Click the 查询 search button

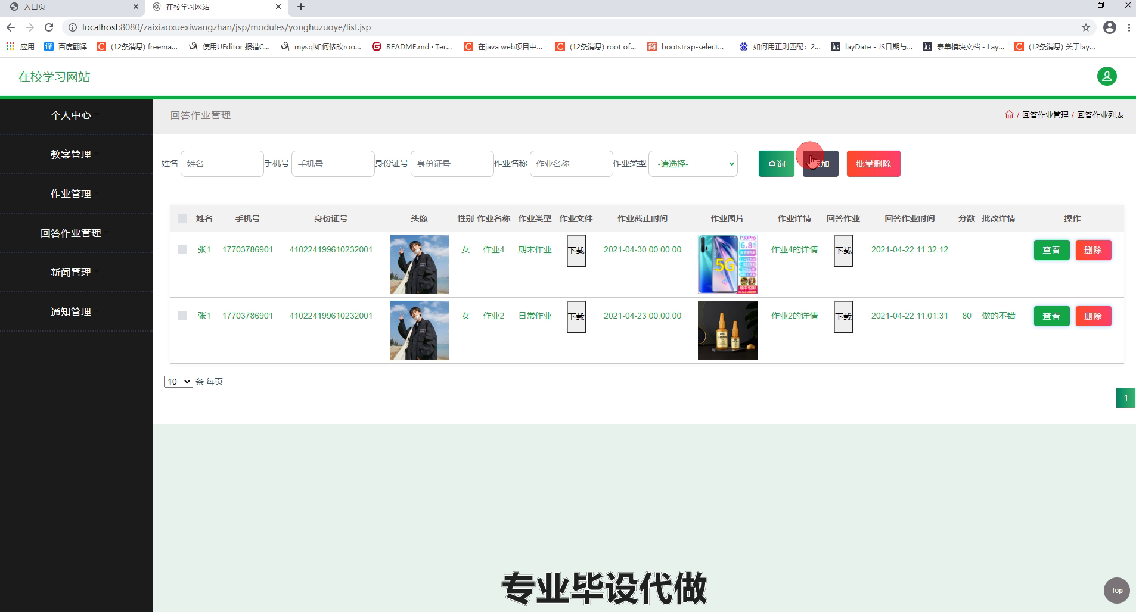tap(777, 164)
